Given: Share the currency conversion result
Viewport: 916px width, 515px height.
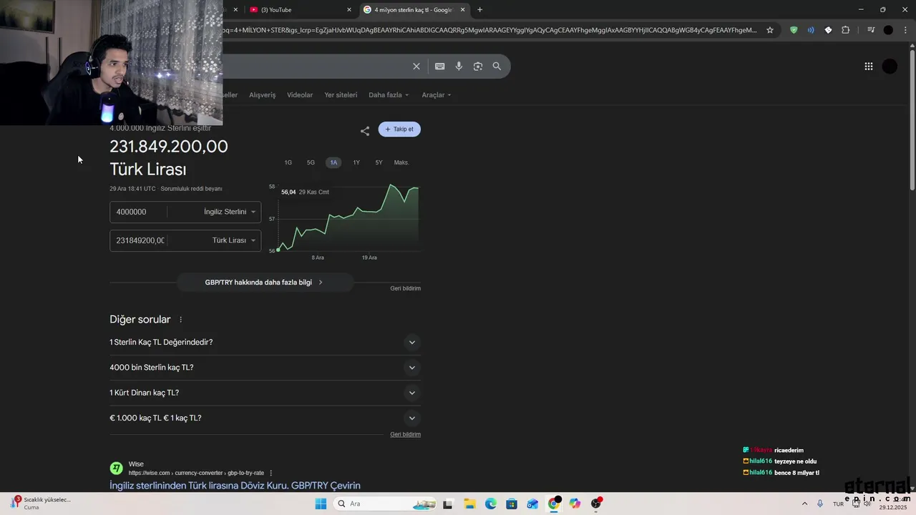Looking at the screenshot, I should tap(365, 131).
